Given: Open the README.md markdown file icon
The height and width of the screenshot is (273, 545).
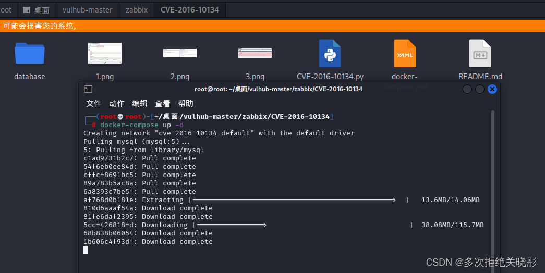Looking at the screenshot, I should coord(480,53).
